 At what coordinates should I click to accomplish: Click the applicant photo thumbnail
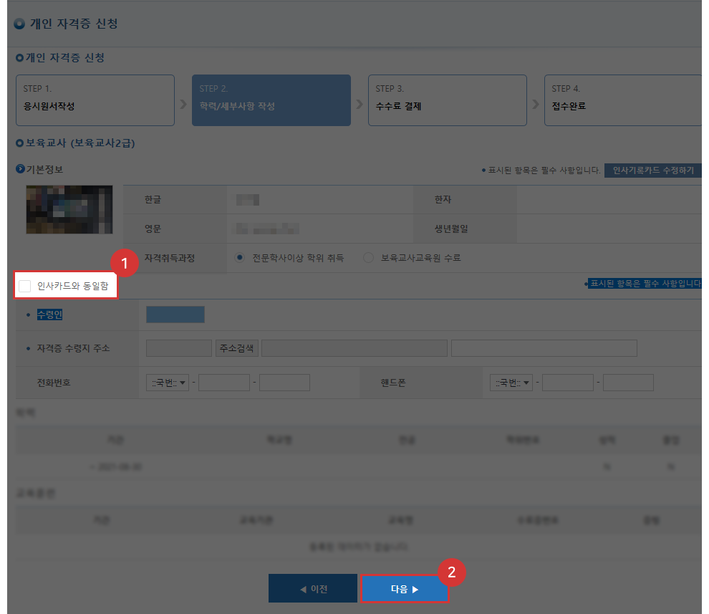coord(69,209)
